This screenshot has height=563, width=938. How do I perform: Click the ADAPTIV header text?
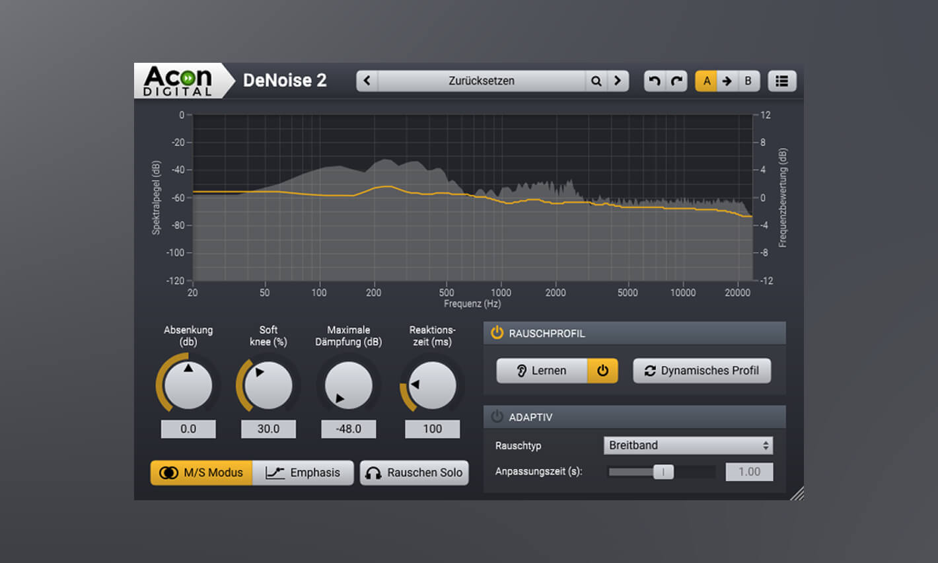[x=530, y=418]
